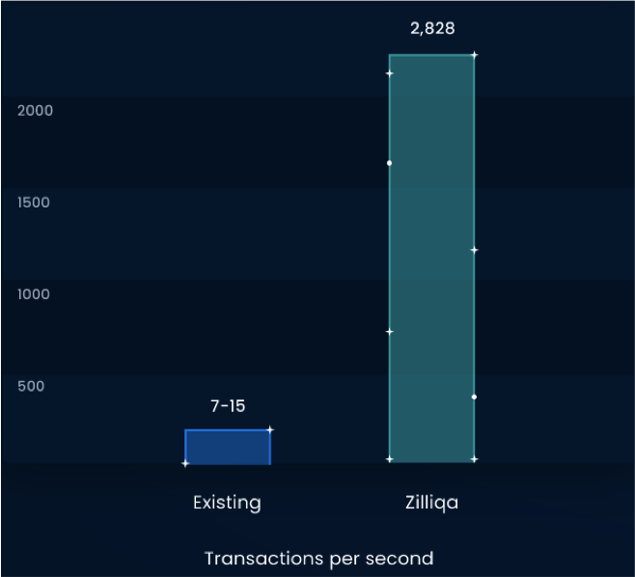Click the Existing axis label
Image resolution: width=635 pixels, height=577 pixels.
click(x=227, y=503)
